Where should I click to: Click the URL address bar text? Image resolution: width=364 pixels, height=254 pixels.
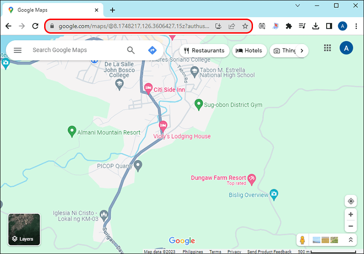[x=134, y=26]
